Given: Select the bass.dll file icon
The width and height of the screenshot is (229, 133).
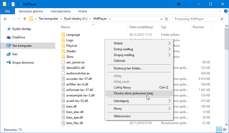Looking at the screenshot, I should [x=63, y=106].
